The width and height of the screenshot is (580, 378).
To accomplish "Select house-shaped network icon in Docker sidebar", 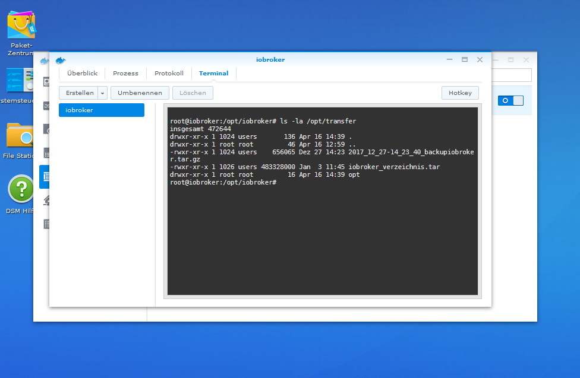I will [46, 200].
